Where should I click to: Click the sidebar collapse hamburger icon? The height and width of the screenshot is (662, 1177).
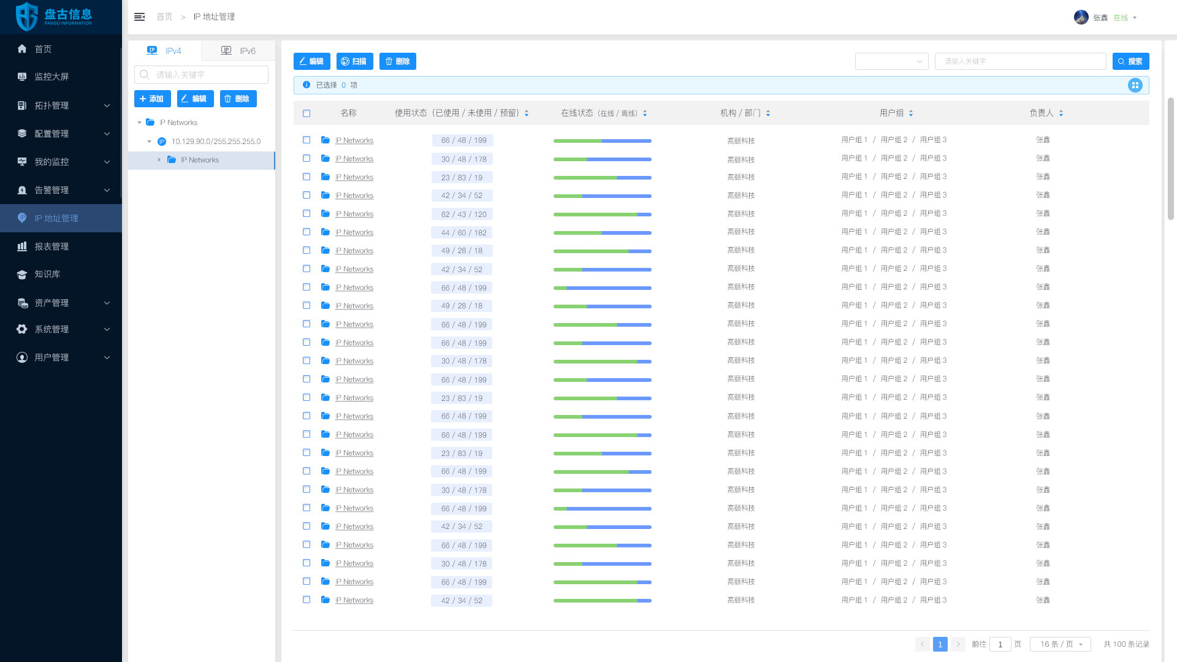139,17
